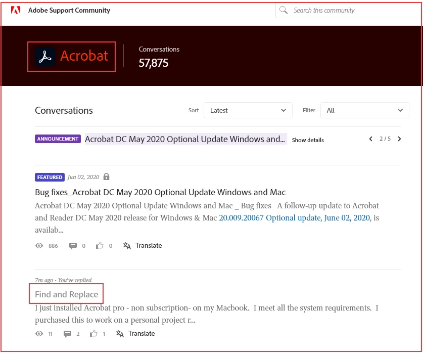
Task: Click Translate text on Bug fixes post
Action: pos(149,246)
